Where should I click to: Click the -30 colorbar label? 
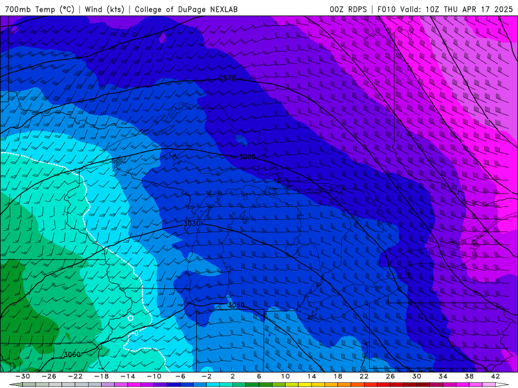tap(23, 376)
